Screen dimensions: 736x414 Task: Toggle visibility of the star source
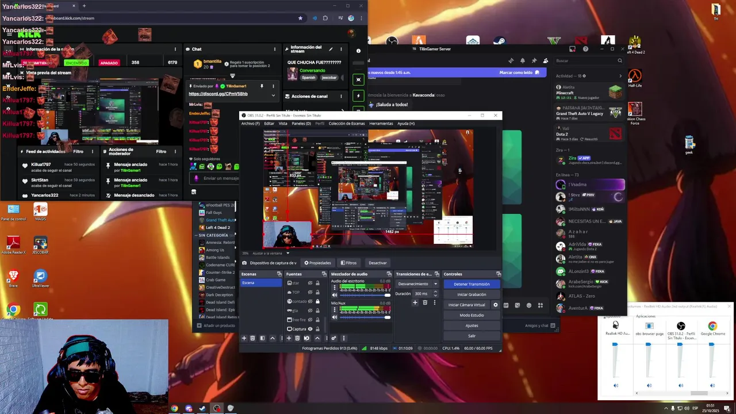[310, 283]
